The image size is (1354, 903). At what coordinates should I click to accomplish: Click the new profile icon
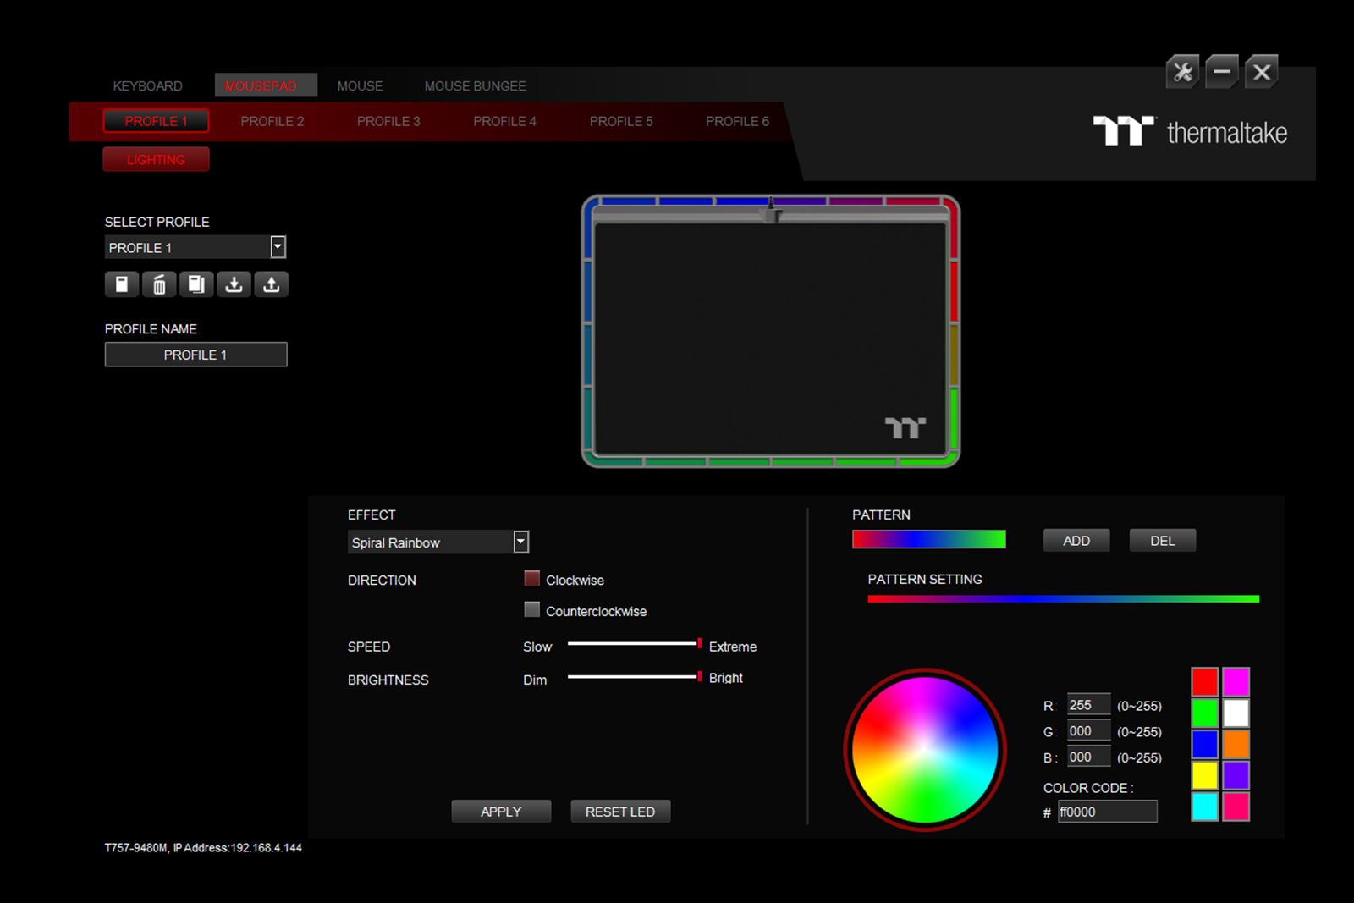[122, 284]
